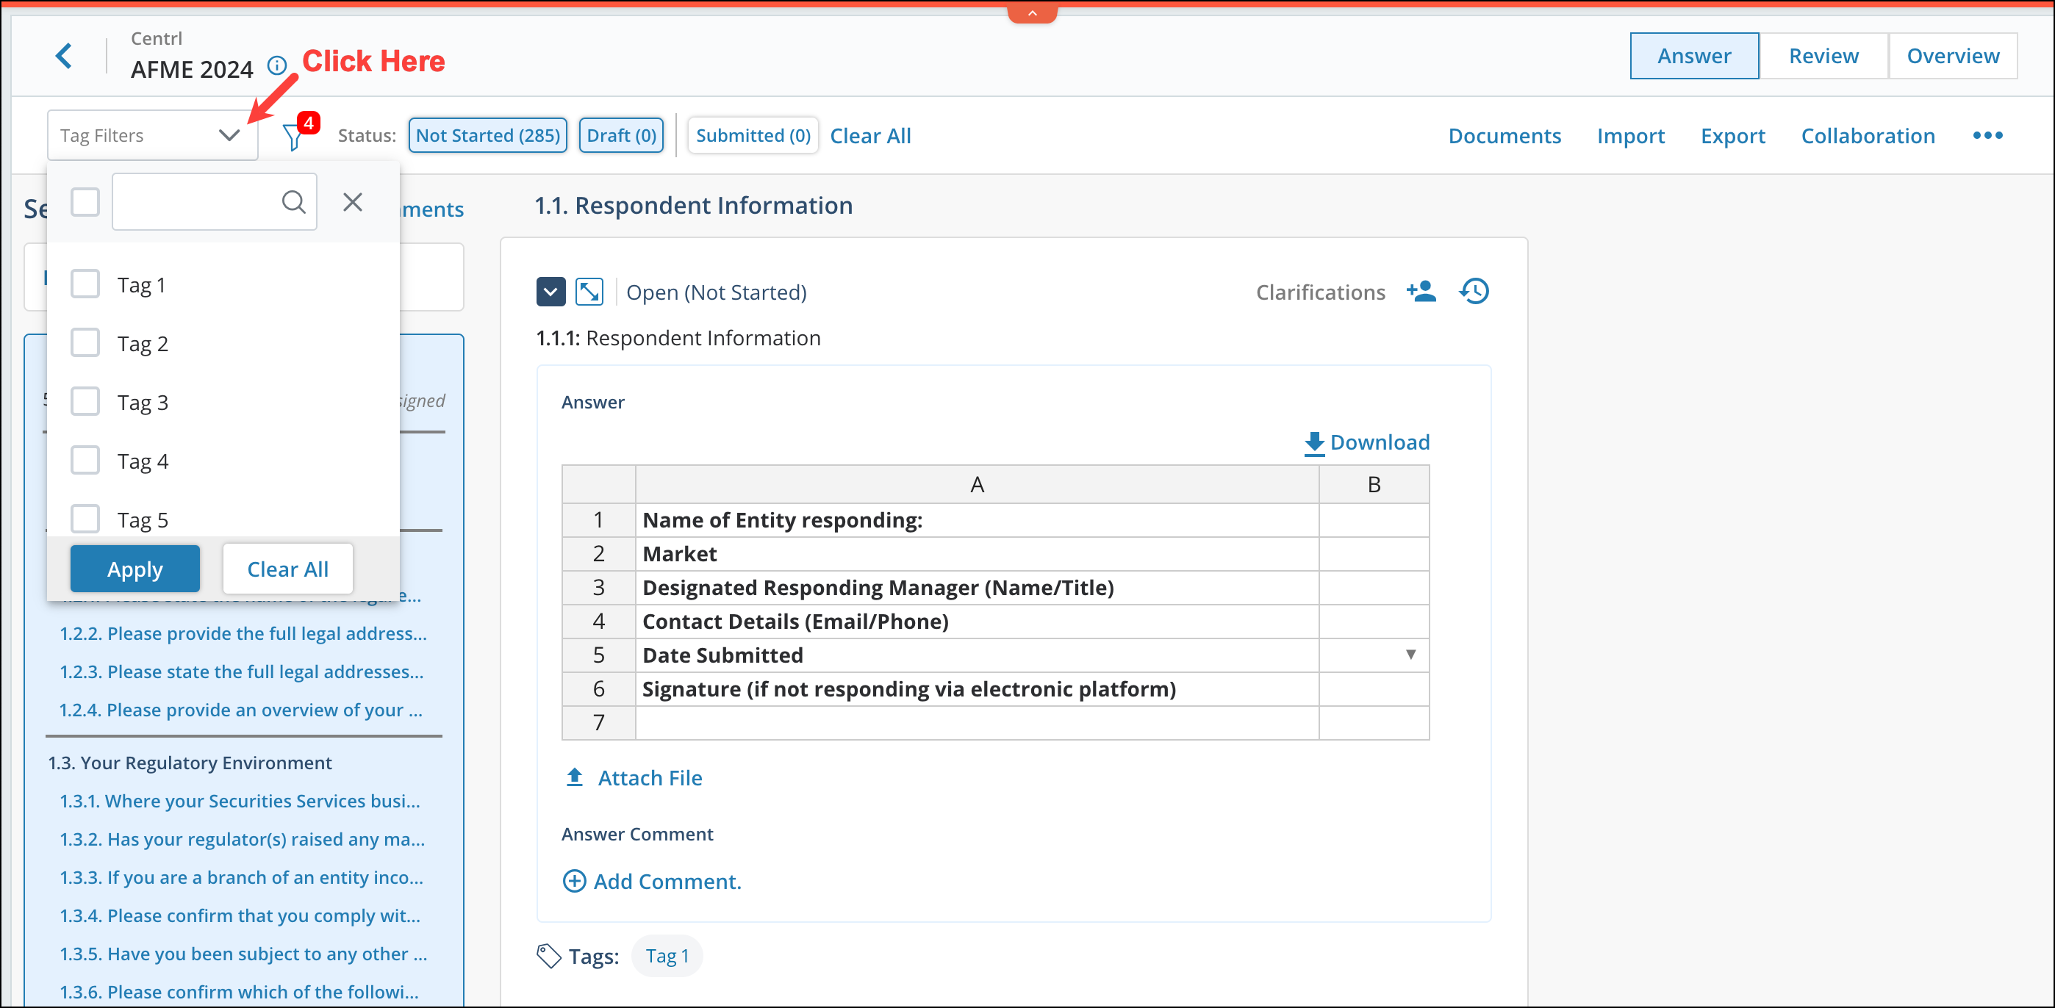Screen dimensions: 2055x1008
Task: Collapse question 1.1.1 with the blue chevron
Action: point(550,292)
